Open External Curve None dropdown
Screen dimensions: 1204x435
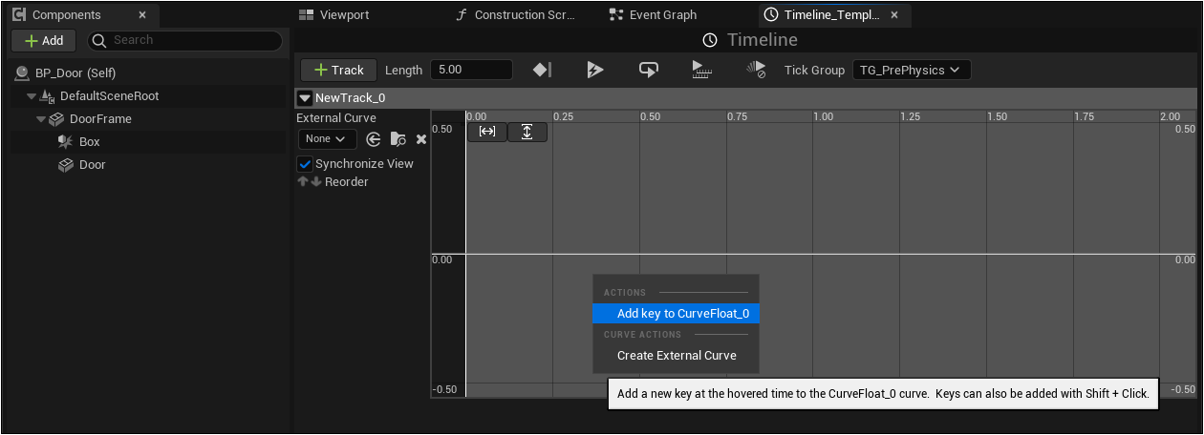point(327,139)
